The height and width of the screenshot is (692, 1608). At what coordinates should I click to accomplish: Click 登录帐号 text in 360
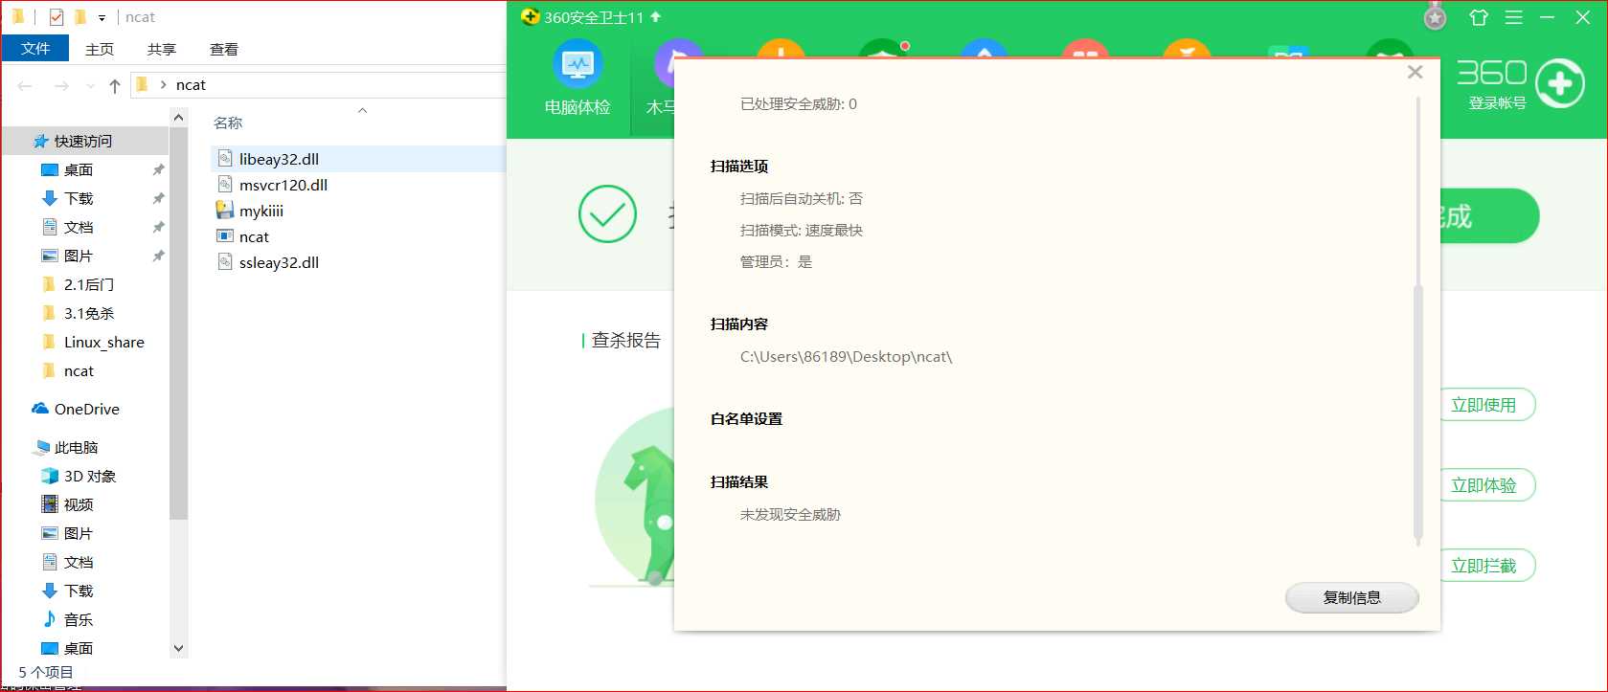[1497, 103]
